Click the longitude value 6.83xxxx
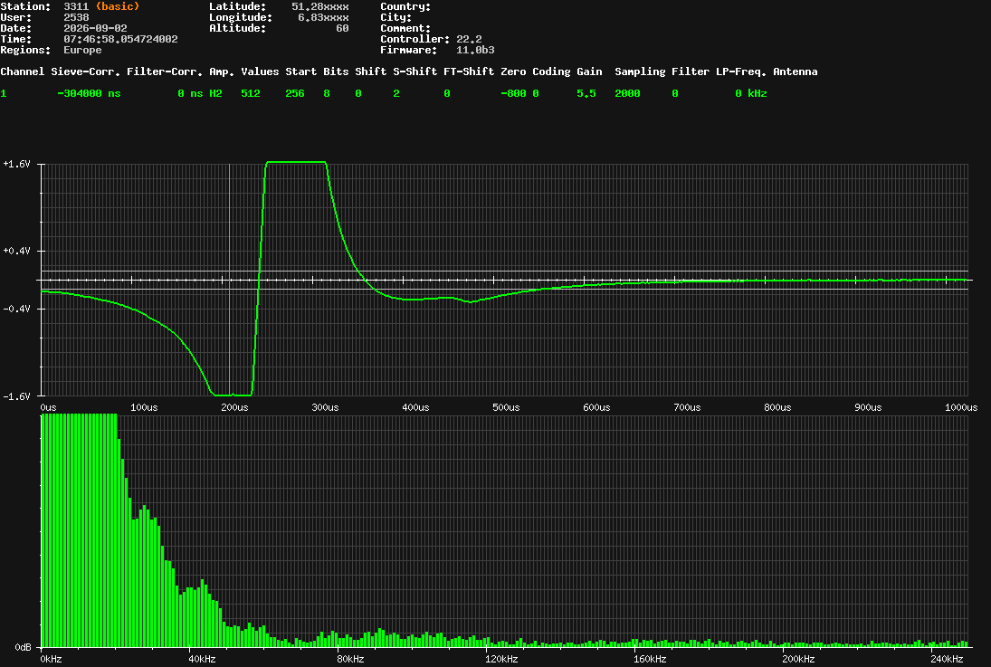 323,17
